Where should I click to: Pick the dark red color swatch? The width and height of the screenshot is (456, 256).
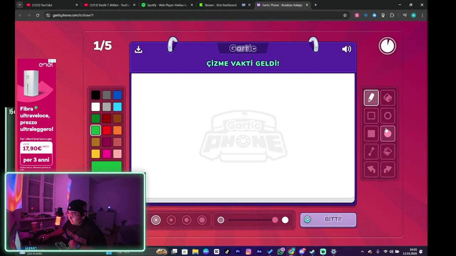pos(107,118)
